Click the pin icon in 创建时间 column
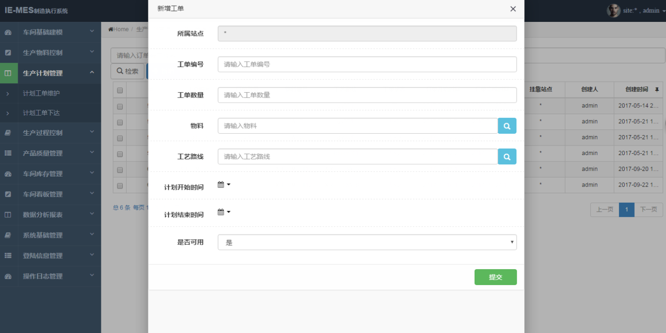Viewport: 666px width, 333px height. 657,89
